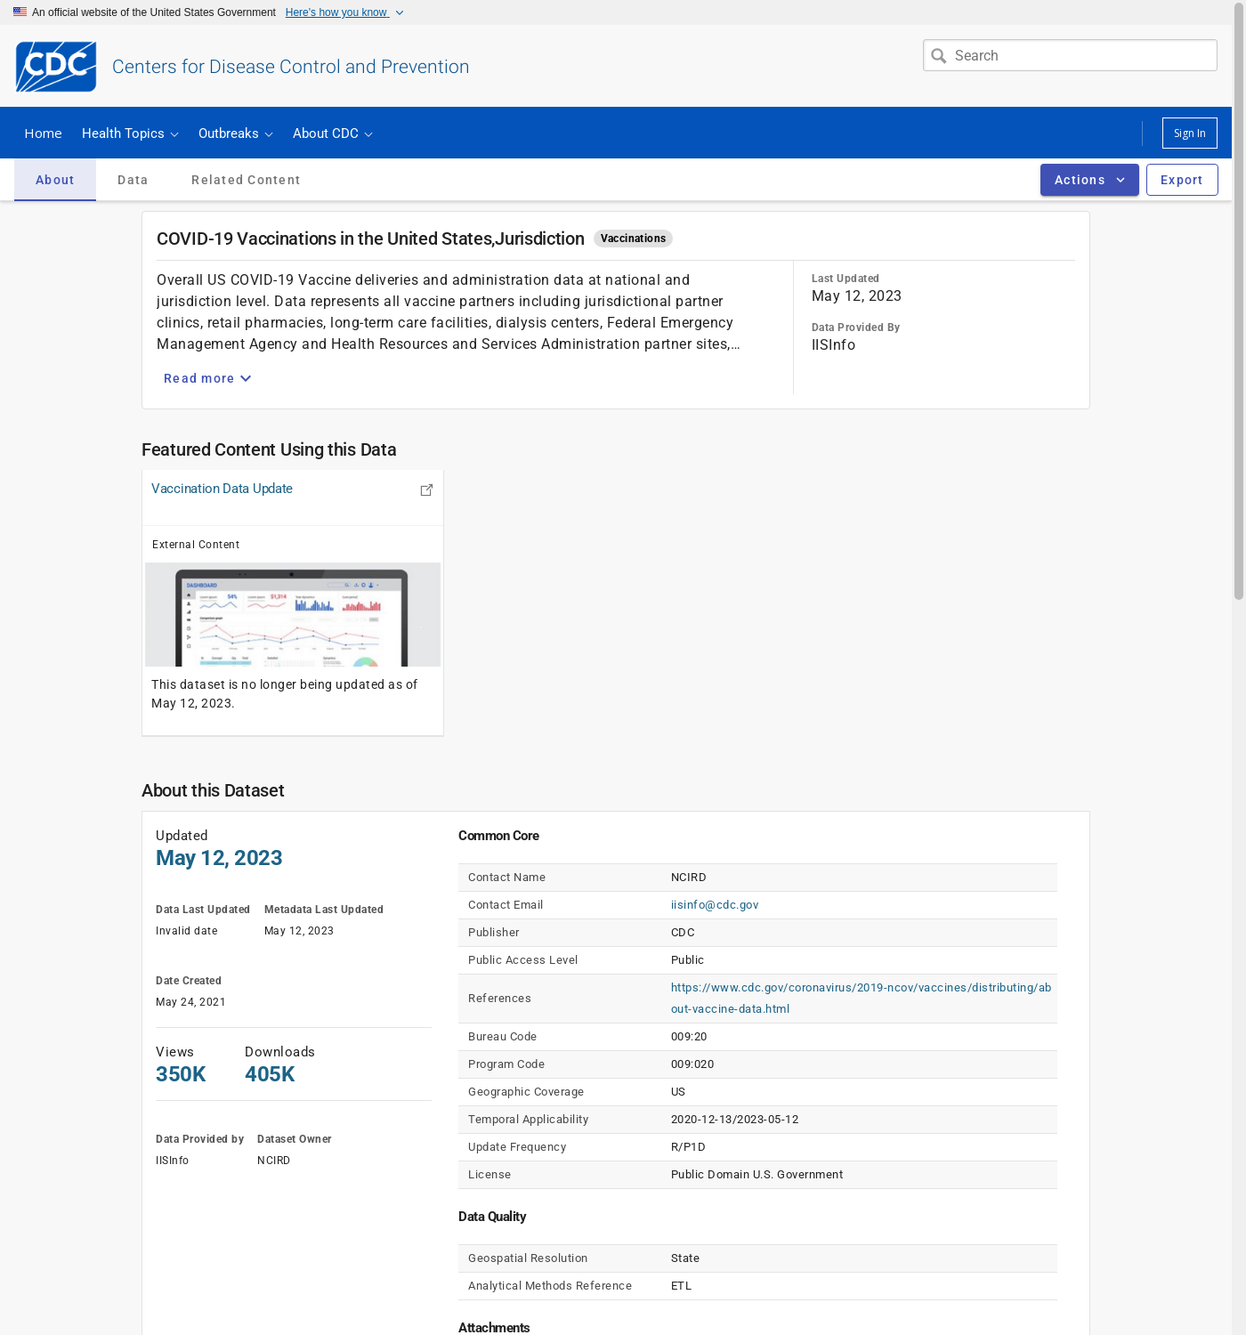Click the CDC logo
Viewport: 1246px width, 1335px height.
[56, 67]
